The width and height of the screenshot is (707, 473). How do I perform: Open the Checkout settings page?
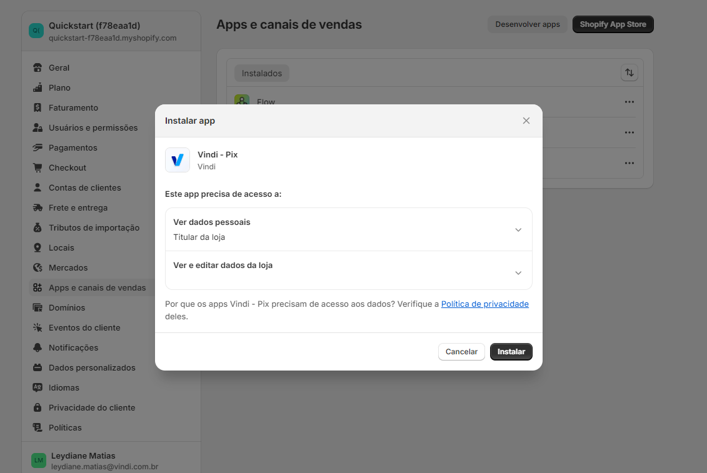click(67, 167)
